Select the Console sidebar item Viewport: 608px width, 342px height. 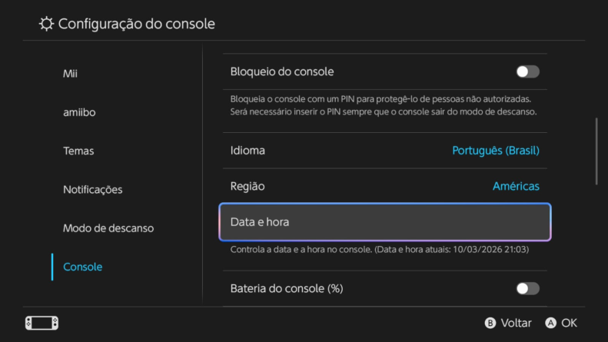(83, 267)
